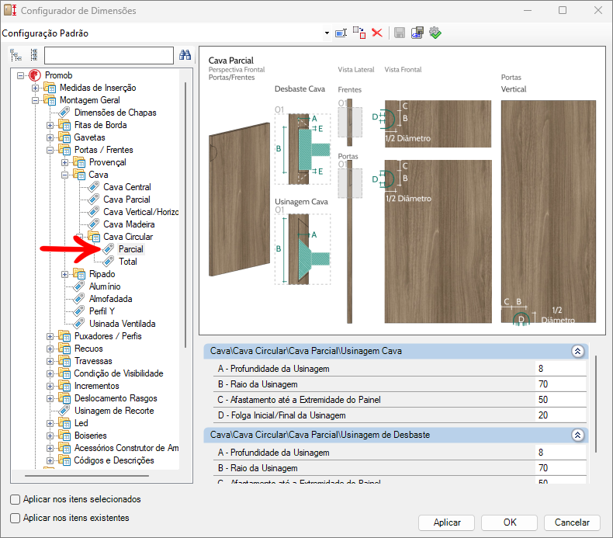Open the Configuração Padrão dropdown arrow
Image resolution: width=613 pixels, height=538 pixels.
tap(327, 33)
